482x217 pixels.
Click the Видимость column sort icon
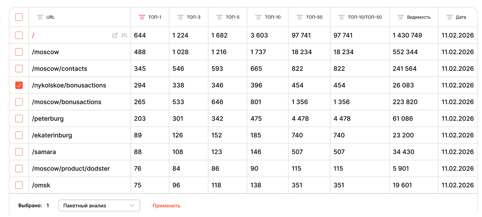click(x=400, y=17)
